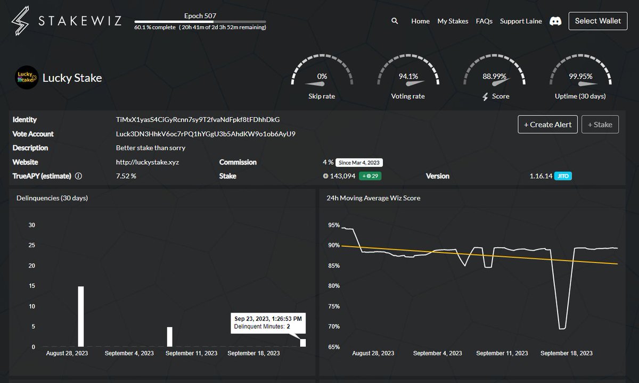This screenshot has height=383, width=639.
Task: Open Support Laine link
Action: (521, 21)
